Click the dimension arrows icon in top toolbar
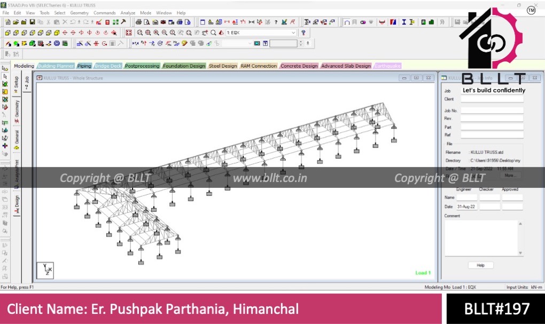 (252, 22)
